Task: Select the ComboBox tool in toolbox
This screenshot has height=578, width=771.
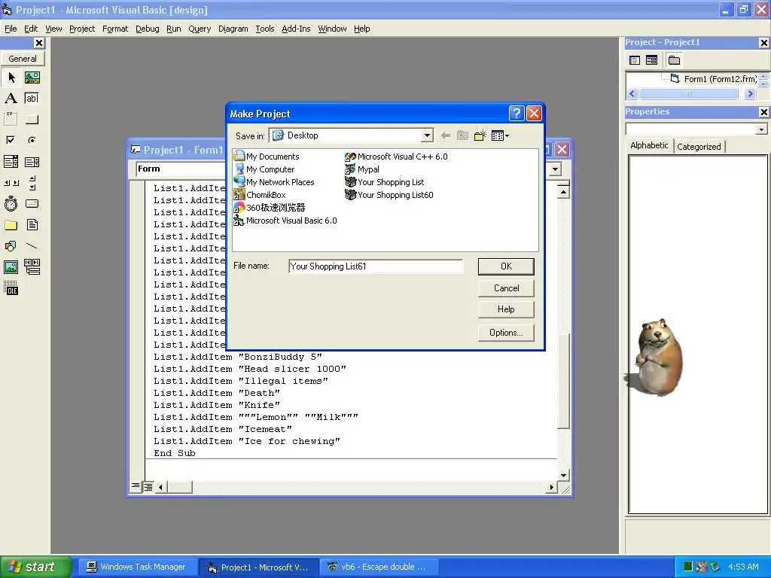Action: pyautogui.click(x=11, y=162)
